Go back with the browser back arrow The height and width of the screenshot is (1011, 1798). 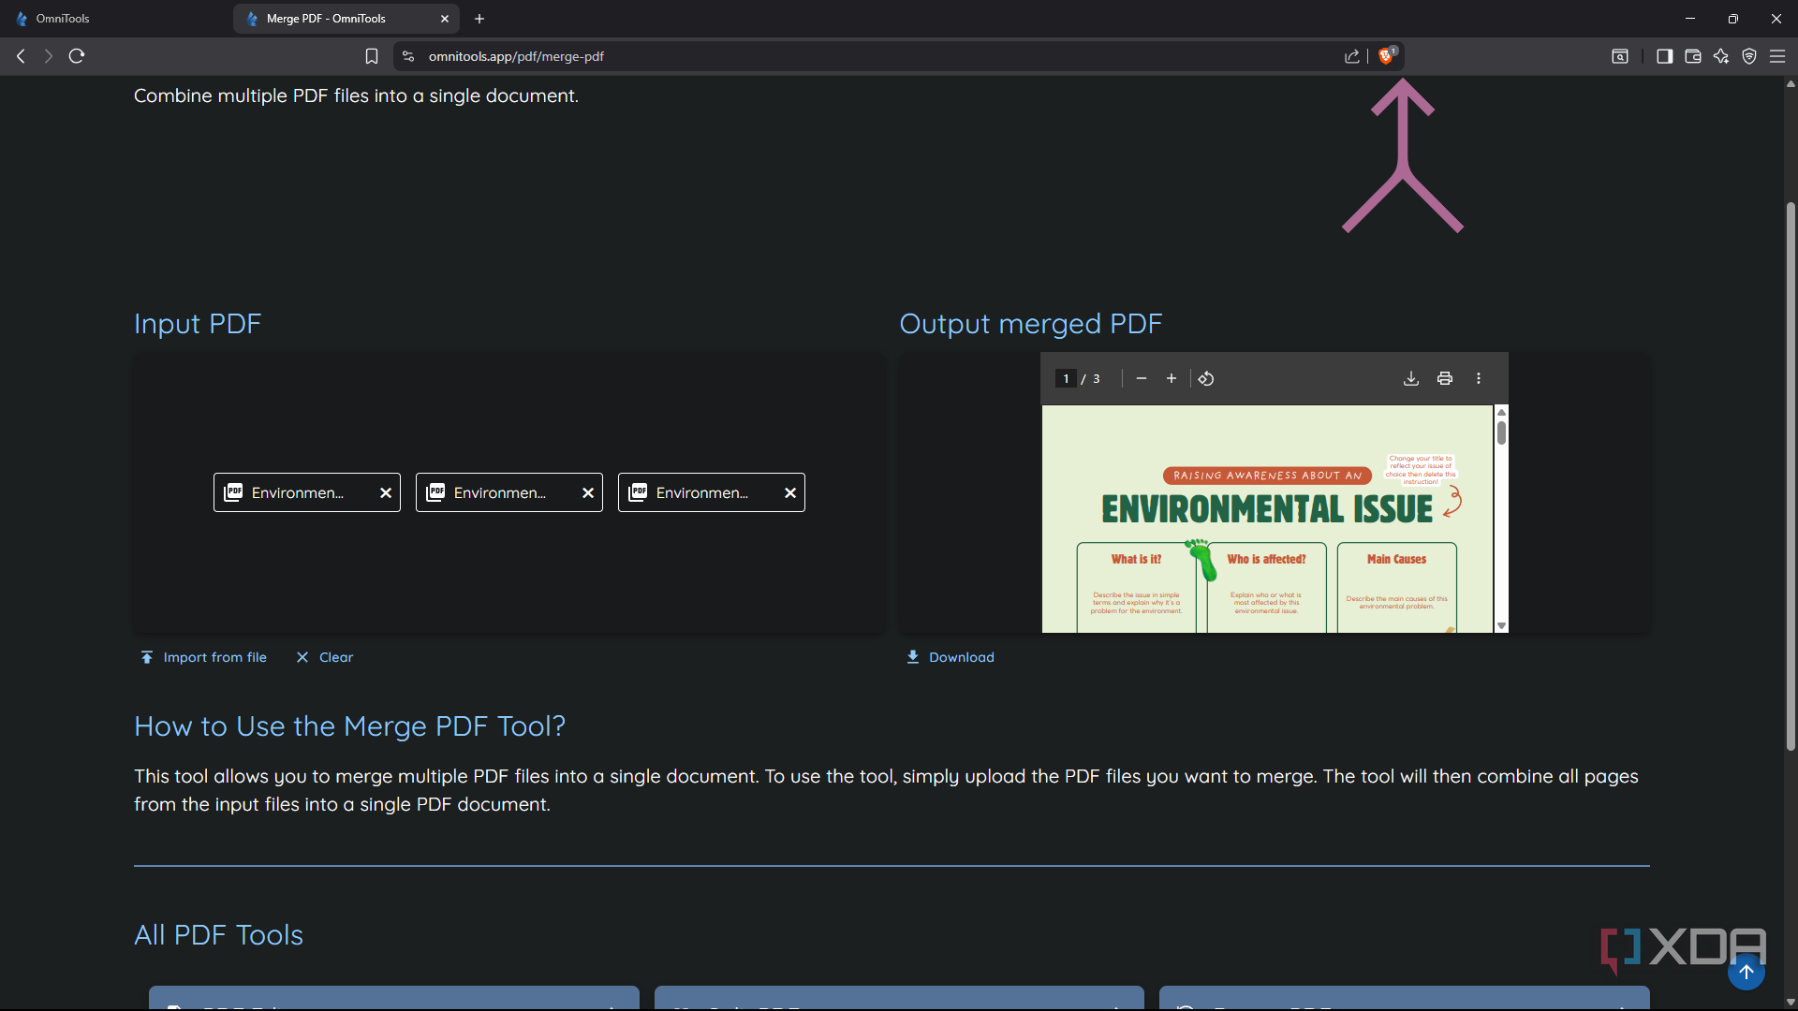[21, 56]
